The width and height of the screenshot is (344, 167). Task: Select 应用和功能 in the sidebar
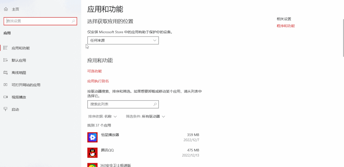click(21, 48)
